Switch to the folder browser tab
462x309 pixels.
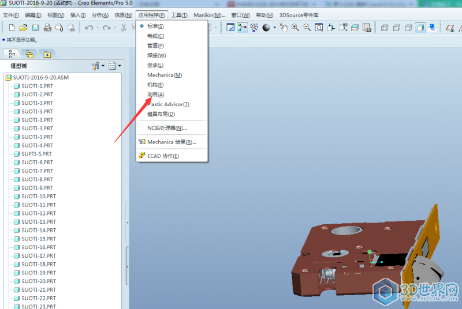(x=29, y=54)
